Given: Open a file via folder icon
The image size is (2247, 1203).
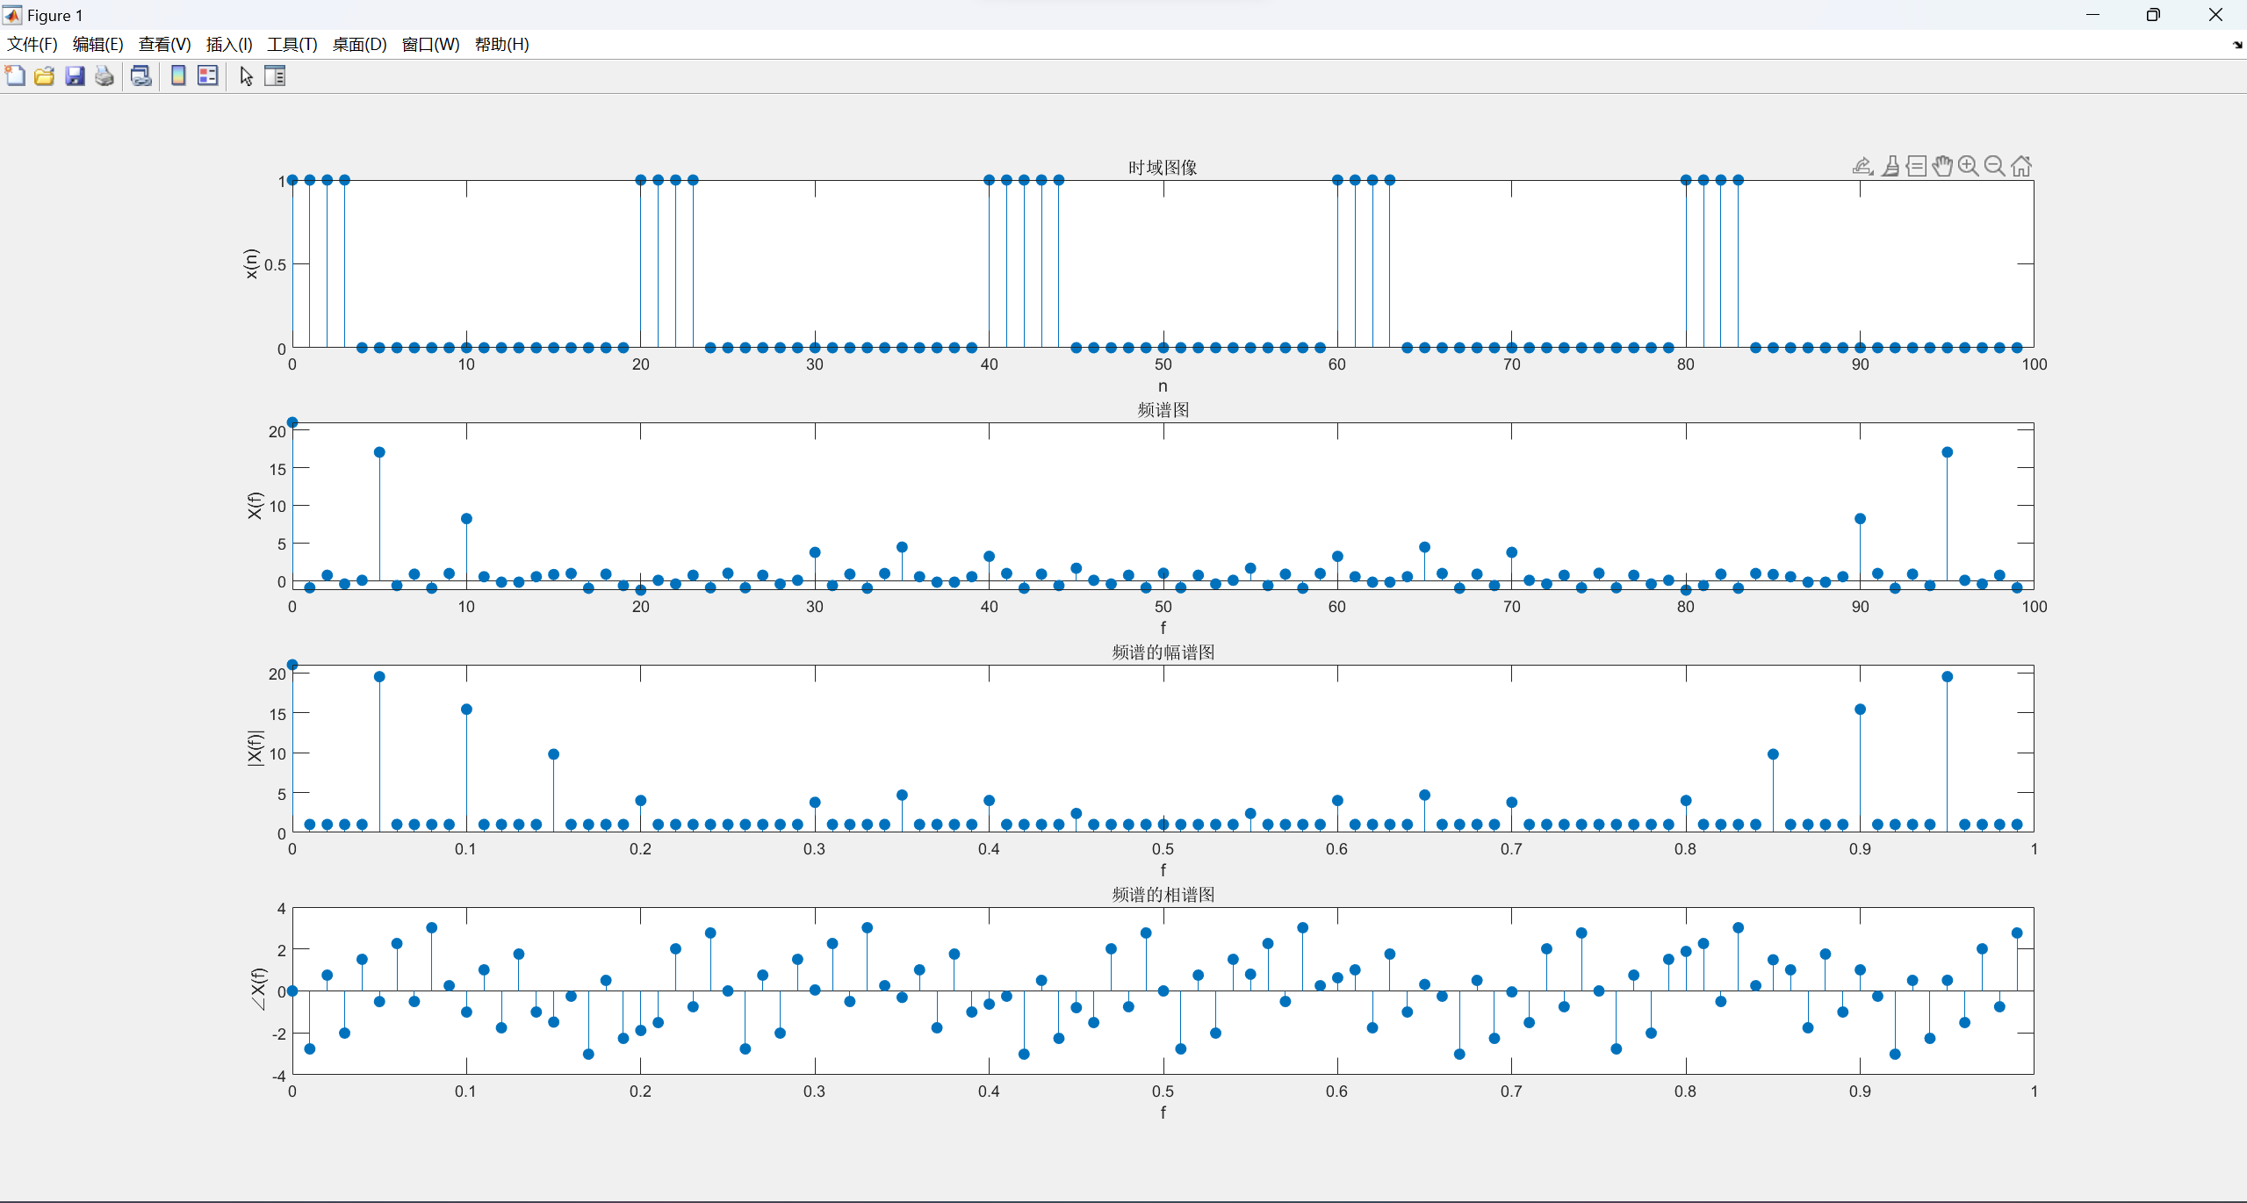Looking at the screenshot, I should click(45, 76).
